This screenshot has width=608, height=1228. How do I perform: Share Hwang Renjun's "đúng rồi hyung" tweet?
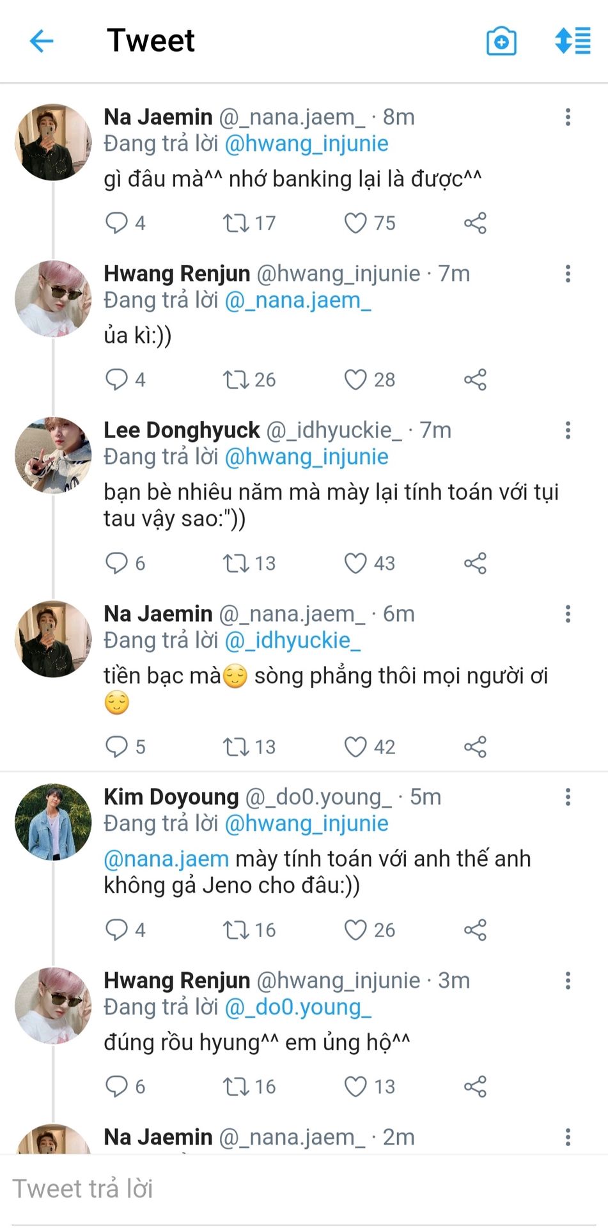tap(475, 1087)
